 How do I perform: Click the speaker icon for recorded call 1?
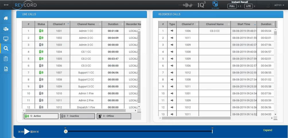[172, 31]
